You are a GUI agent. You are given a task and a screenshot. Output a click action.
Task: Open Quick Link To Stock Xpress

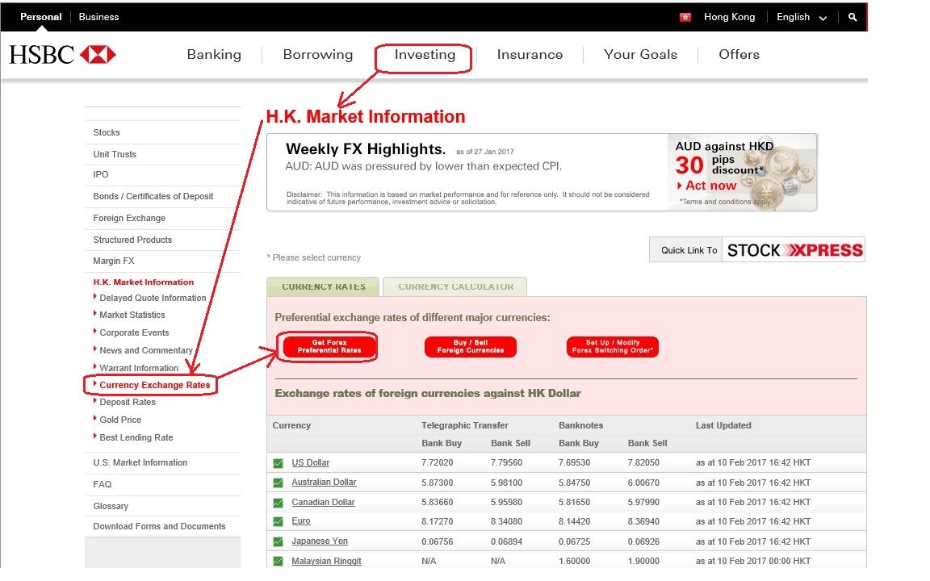(757, 249)
